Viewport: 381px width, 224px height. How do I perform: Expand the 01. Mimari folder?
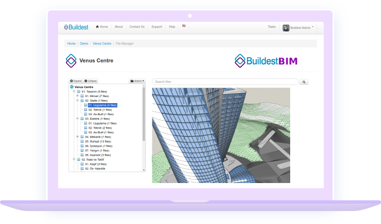point(77,96)
